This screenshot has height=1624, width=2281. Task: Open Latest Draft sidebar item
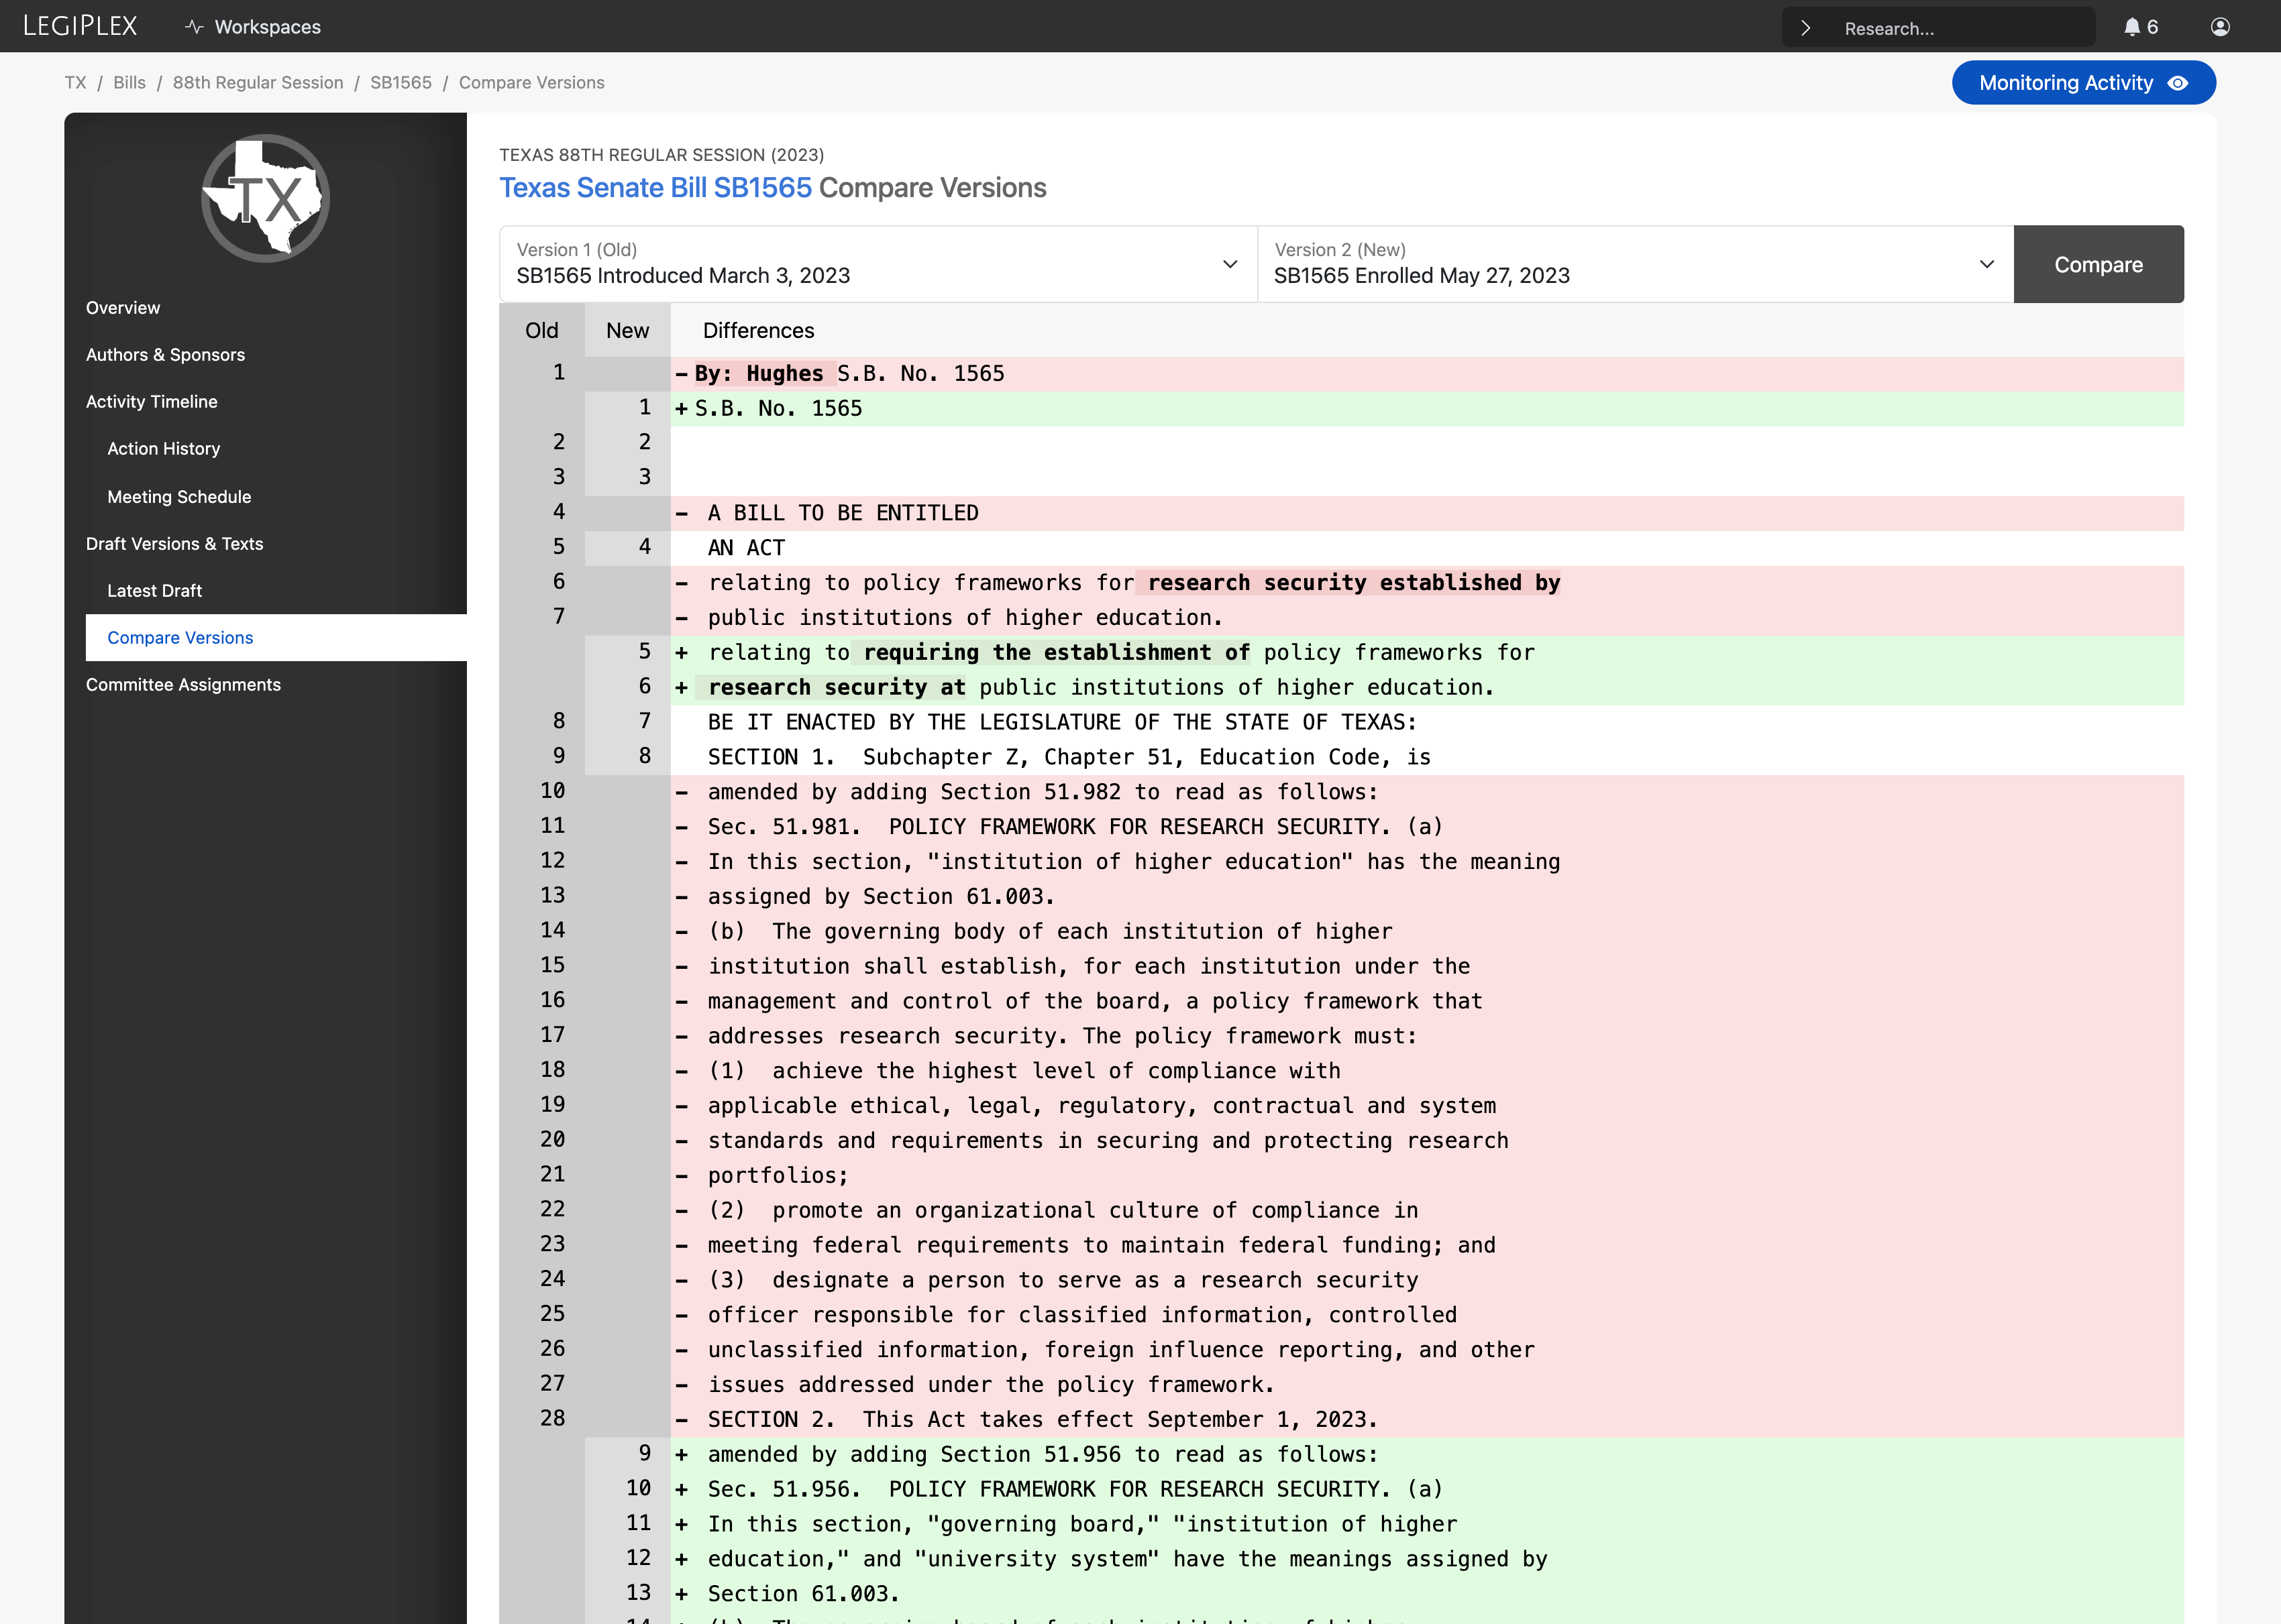tap(154, 591)
